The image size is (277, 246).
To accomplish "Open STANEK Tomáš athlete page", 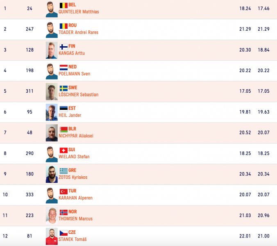I will (73, 239).
